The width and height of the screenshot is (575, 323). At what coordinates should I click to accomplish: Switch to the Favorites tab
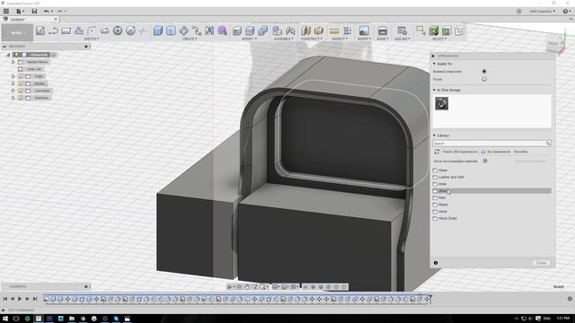pyautogui.click(x=520, y=152)
